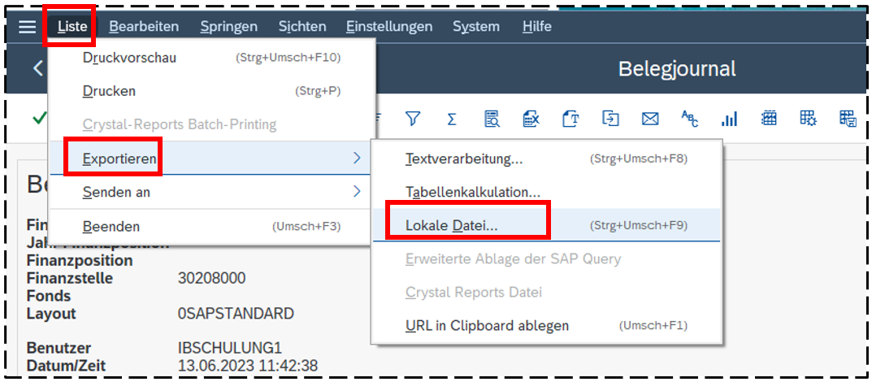Click the envelope mail icon
The image size is (872, 382).
[x=649, y=119]
